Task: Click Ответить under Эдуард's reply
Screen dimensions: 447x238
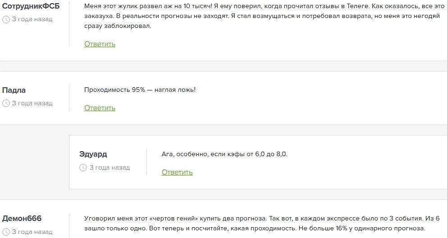Action: tap(177, 172)
